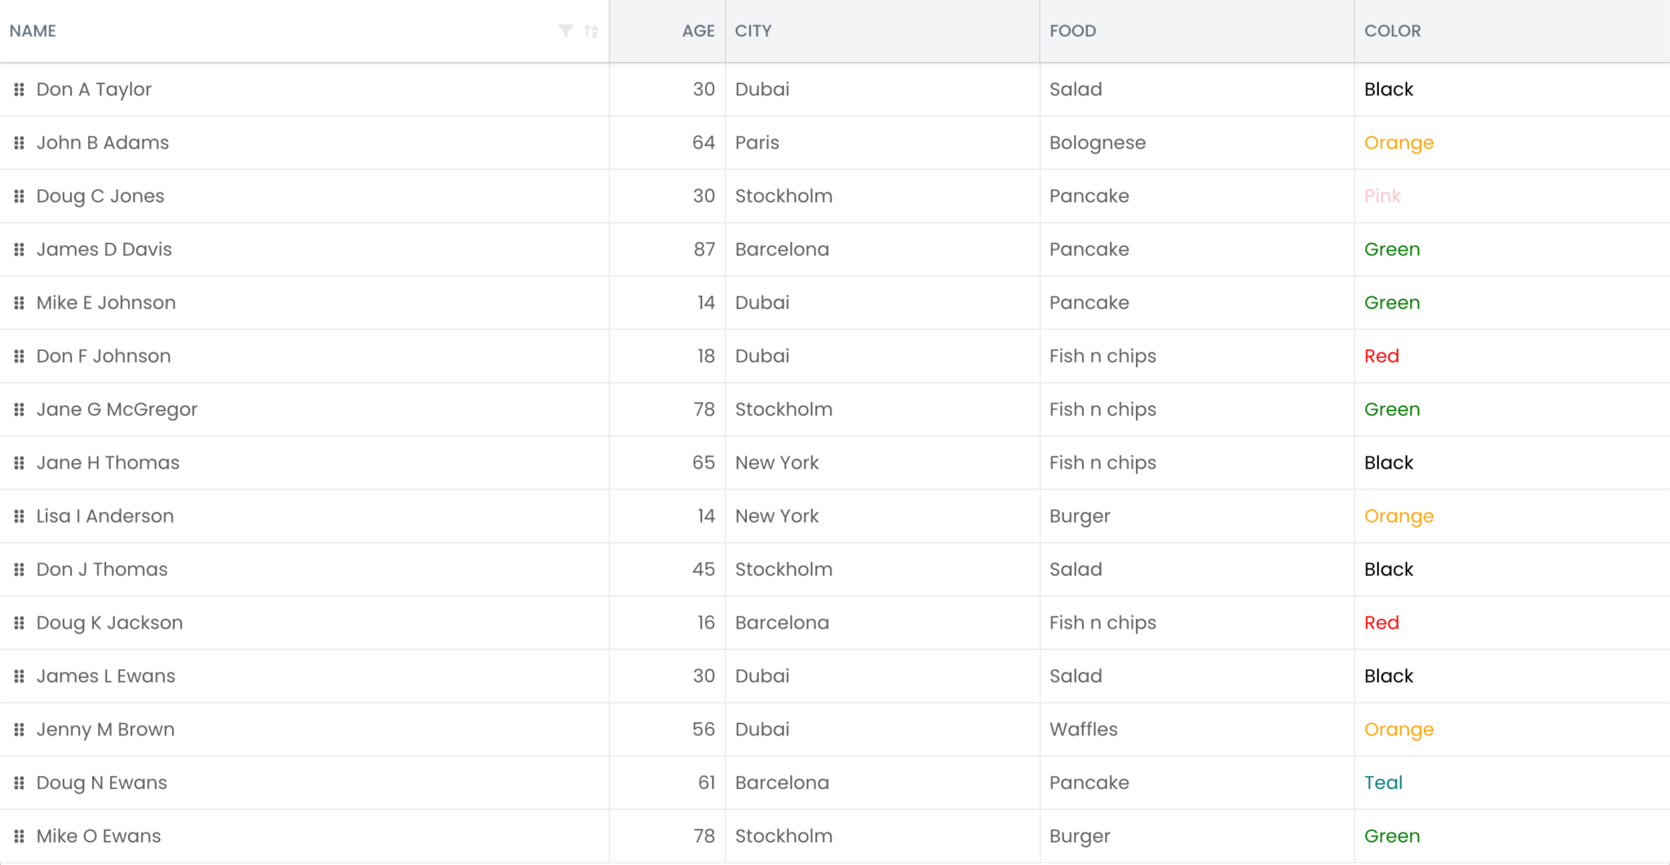Click the Pink color cell
The width and height of the screenshot is (1670, 865).
[1382, 196]
